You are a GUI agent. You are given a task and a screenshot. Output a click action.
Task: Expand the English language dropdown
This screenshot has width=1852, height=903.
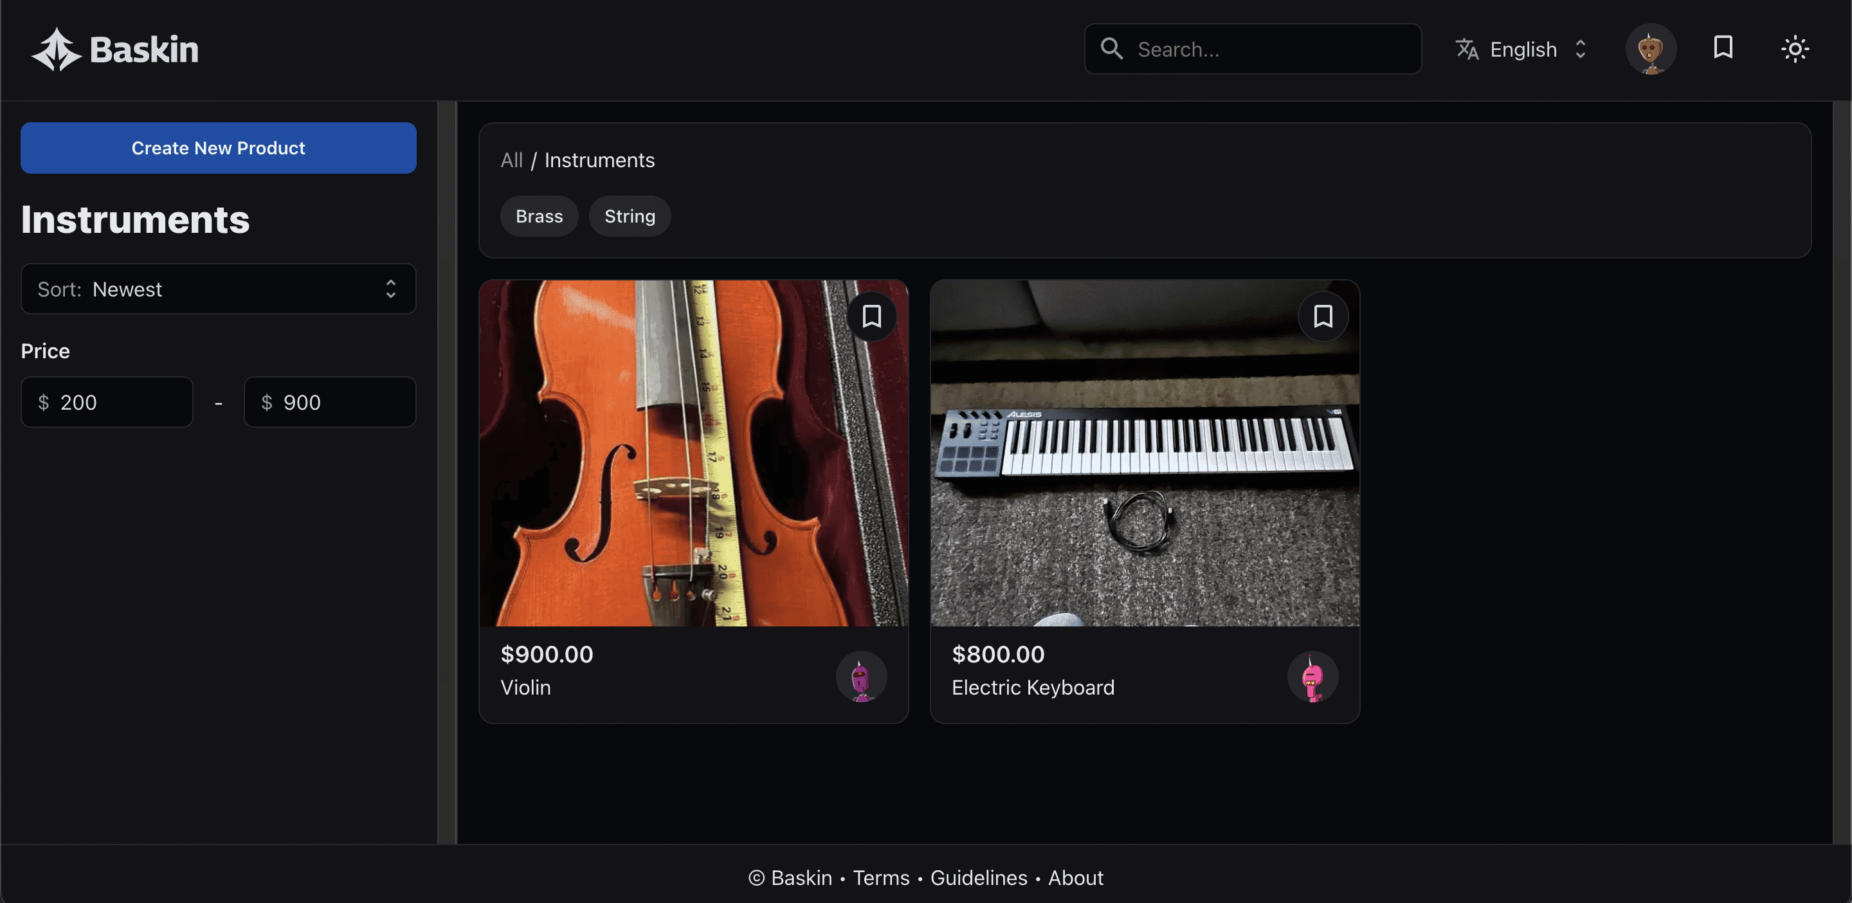point(1524,49)
